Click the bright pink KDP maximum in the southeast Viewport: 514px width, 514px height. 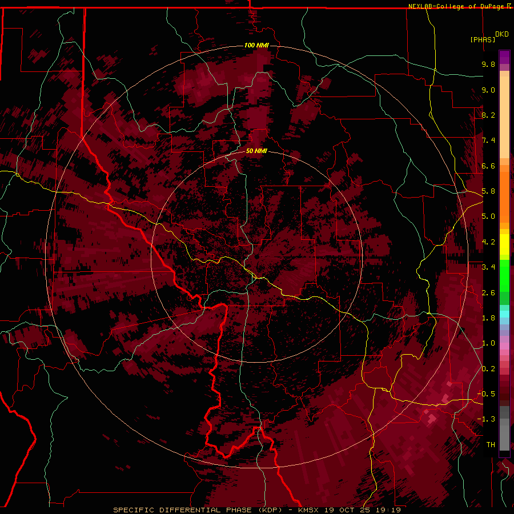(x=432, y=419)
